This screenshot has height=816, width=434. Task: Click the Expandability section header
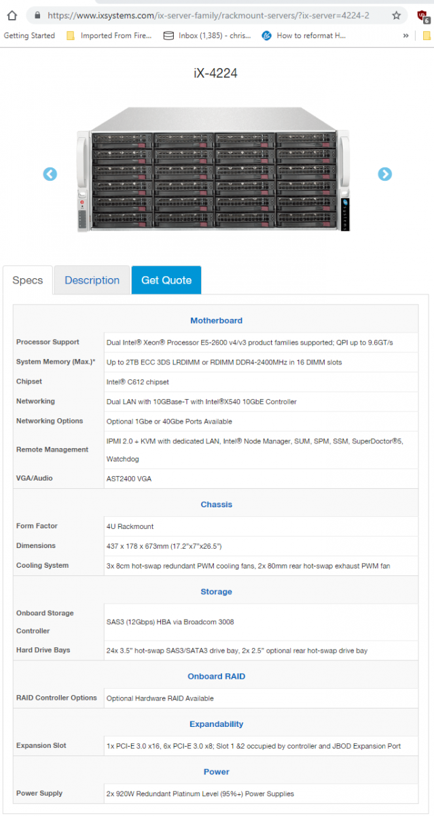[x=216, y=724]
